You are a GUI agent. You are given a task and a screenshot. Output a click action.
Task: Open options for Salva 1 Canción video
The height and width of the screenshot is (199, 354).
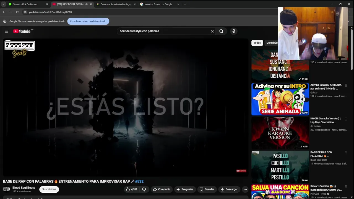[x=346, y=187]
